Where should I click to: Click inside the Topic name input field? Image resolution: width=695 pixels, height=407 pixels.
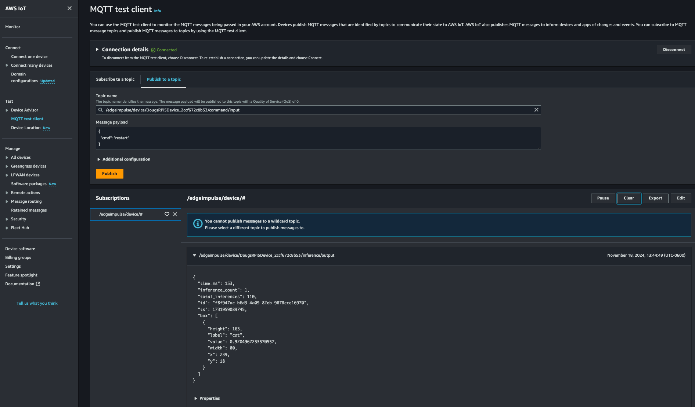point(318,110)
